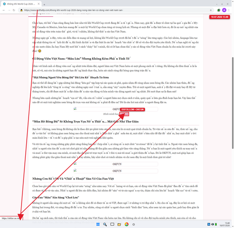The image size is (234, 228).
Task: Click the battery icon in the system tray
Action: tap(216, 224)
